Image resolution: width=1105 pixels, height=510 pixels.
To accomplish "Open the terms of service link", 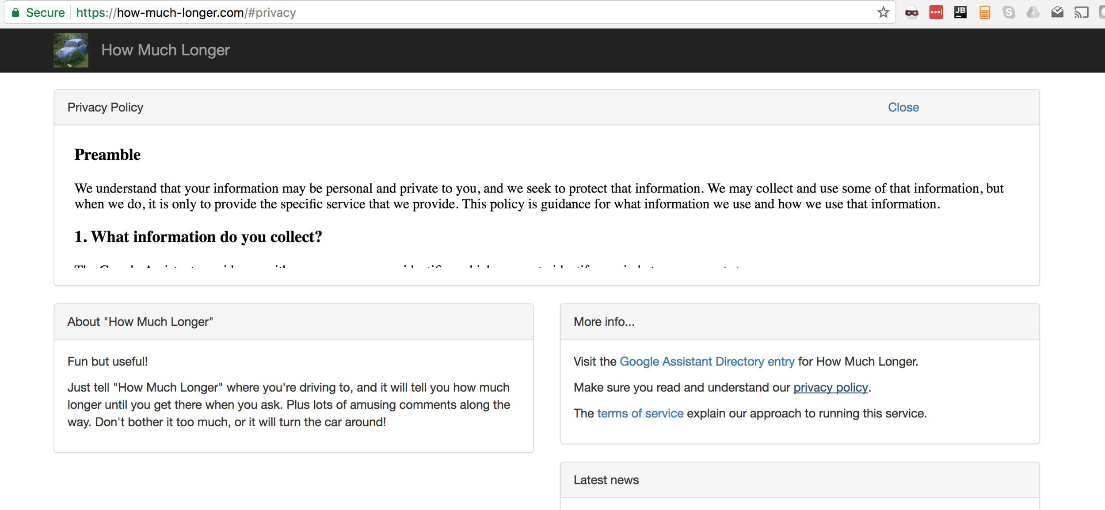I will [x=640, y=413].
